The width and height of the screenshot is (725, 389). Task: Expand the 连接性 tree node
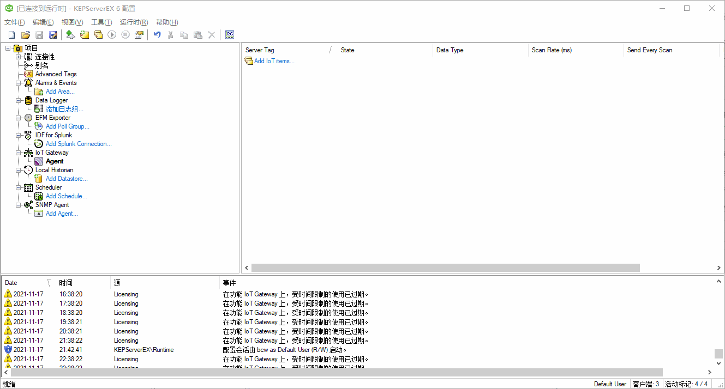[18, 57]
